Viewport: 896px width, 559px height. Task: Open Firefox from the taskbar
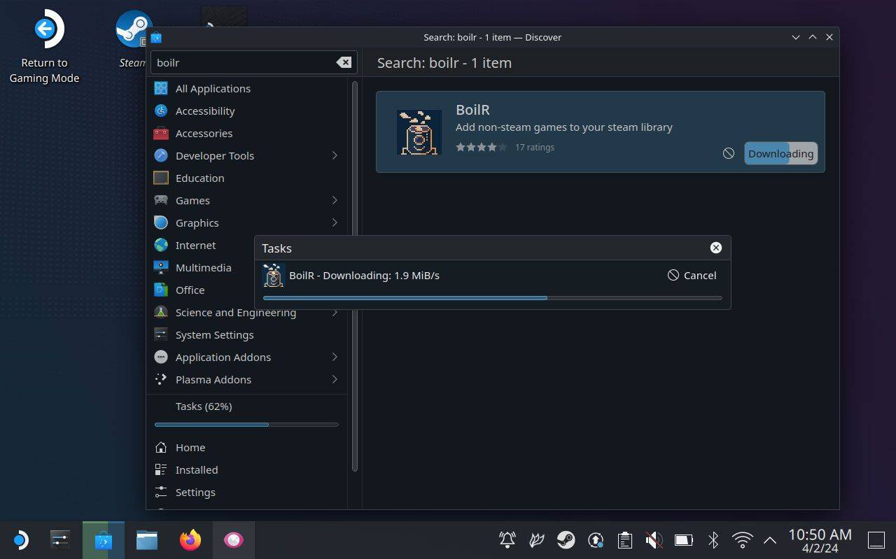[190, 539]
